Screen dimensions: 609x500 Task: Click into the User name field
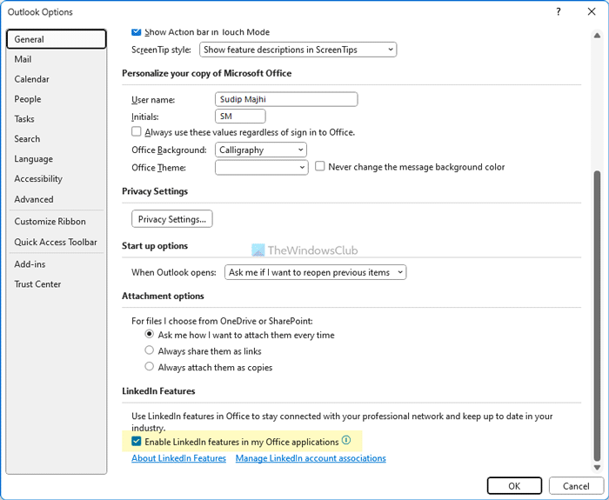point(286,99)
